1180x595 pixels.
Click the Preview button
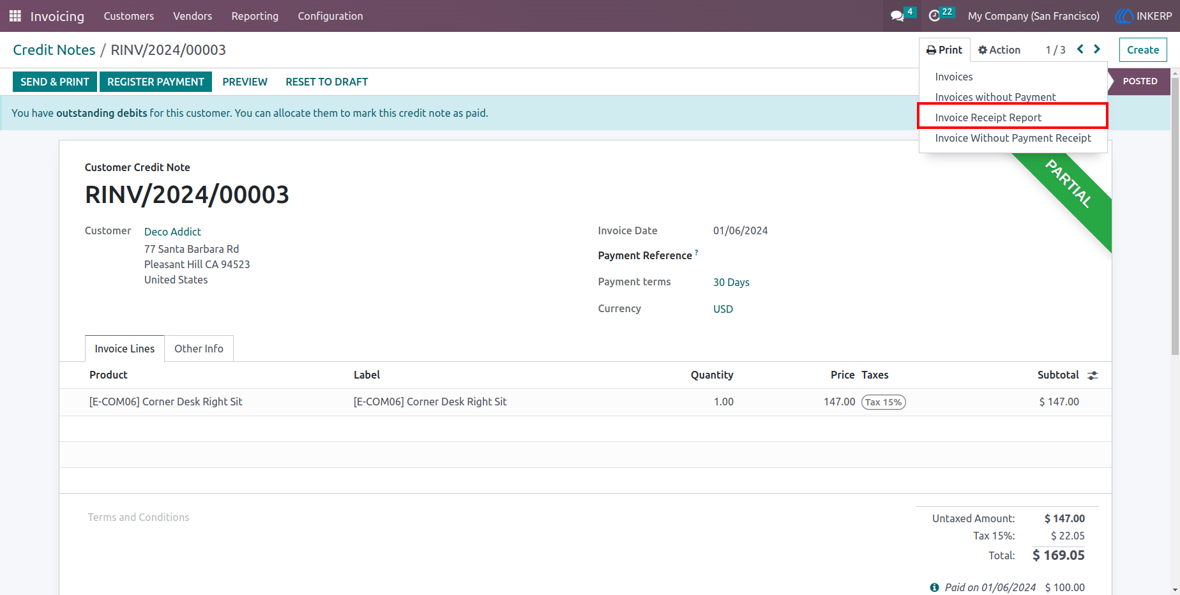click(245, 82)
